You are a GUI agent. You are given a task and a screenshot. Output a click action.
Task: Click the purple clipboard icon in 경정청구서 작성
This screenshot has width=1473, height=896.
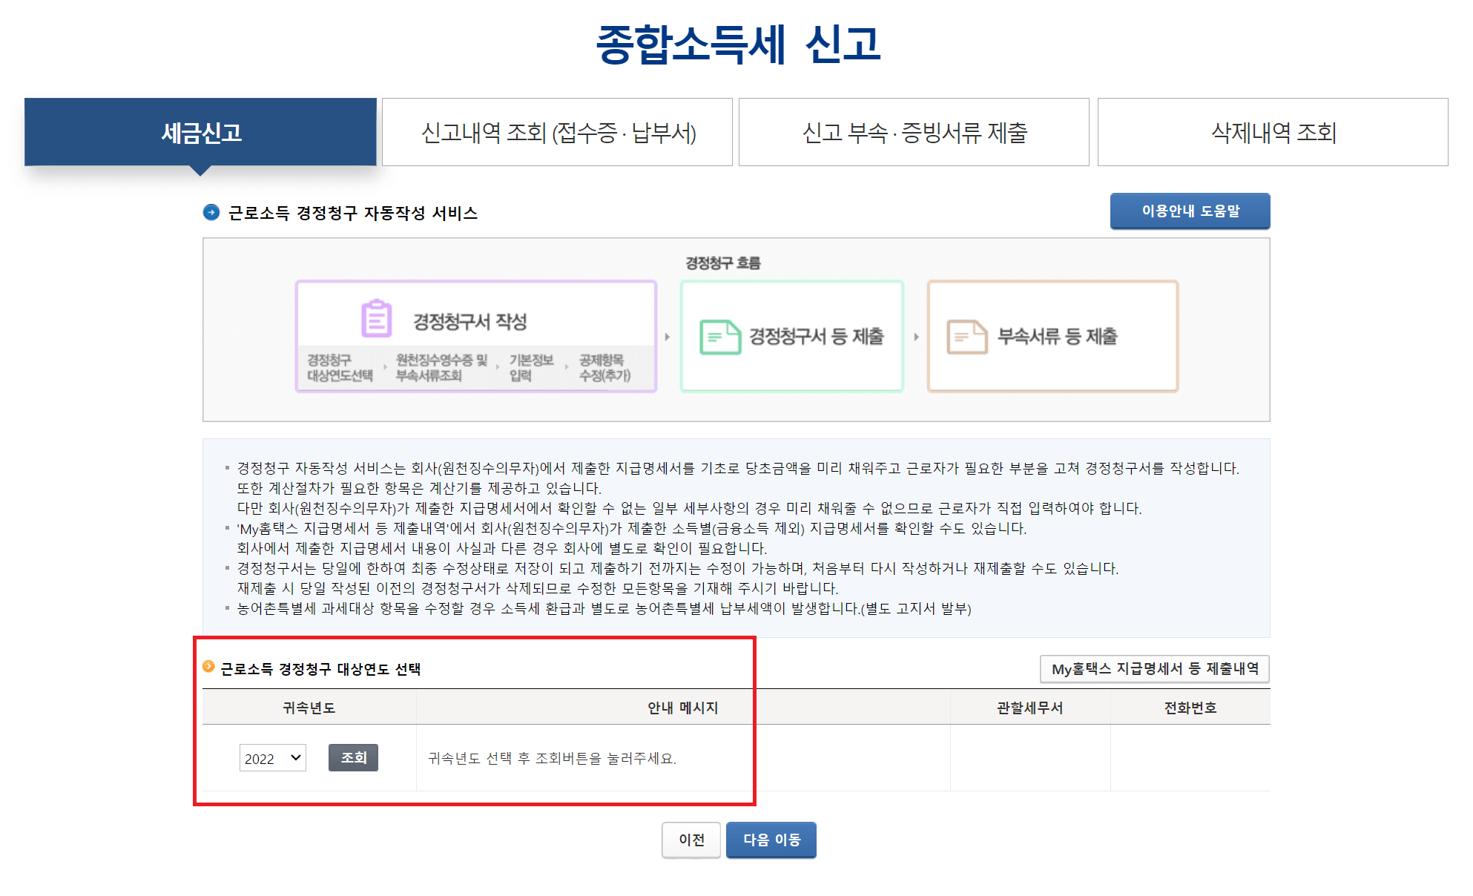point(376,319)
